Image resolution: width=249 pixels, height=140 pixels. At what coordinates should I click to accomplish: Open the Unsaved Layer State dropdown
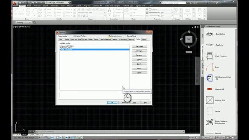(91, 12)
